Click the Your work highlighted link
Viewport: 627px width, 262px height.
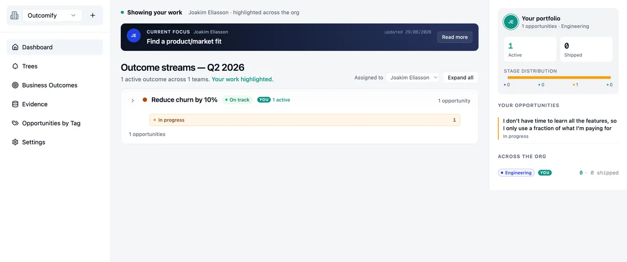[242, 79]
